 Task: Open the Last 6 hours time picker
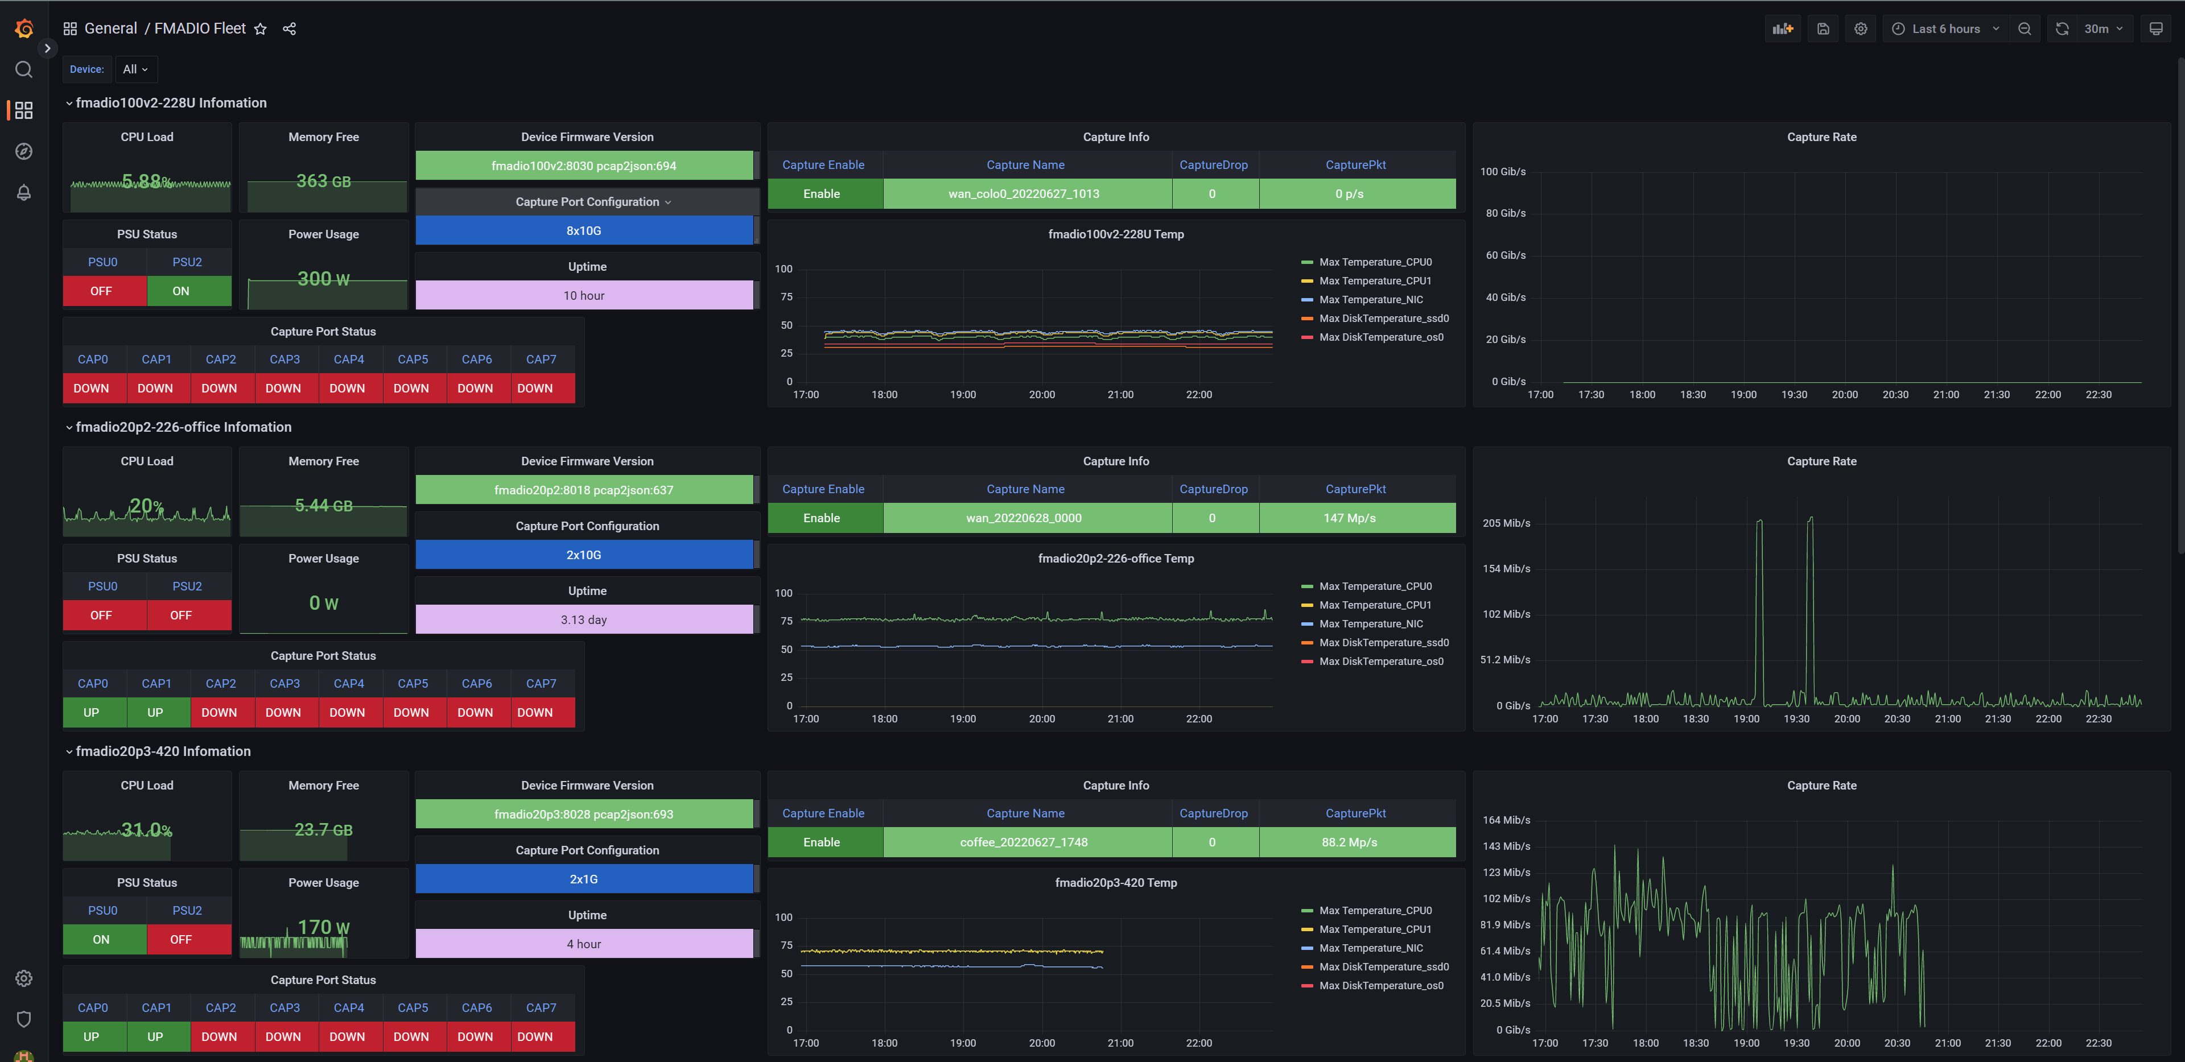click(x=1945, y=29)
